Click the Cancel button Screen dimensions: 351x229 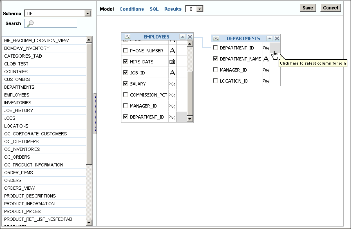pyautogui.click(x=331, y=8)
